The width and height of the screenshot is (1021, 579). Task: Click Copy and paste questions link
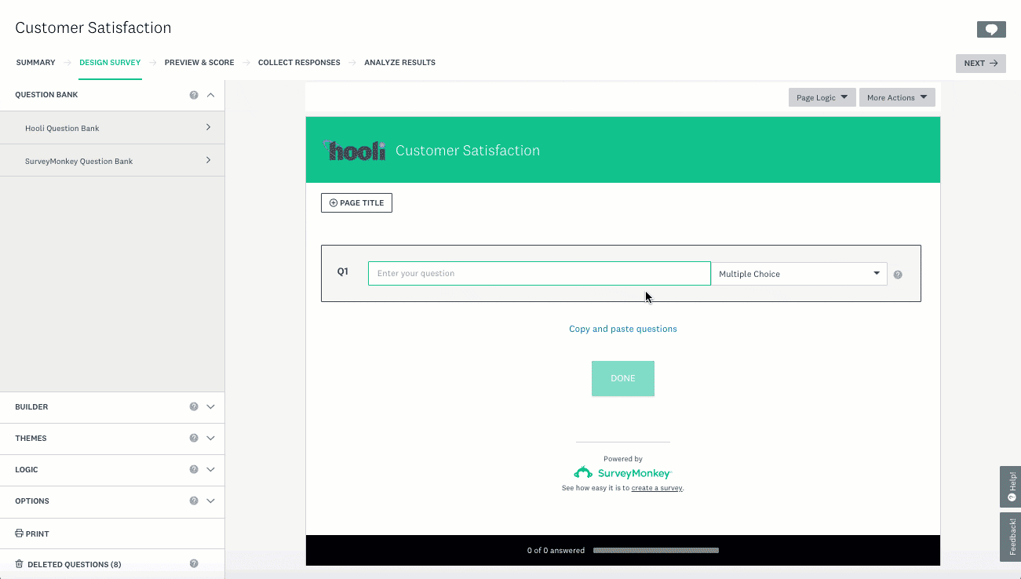pyautogui.click(x=622, y=329)
